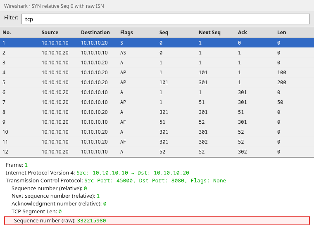Click Seq value 101 in packet 5

point(164,83)
